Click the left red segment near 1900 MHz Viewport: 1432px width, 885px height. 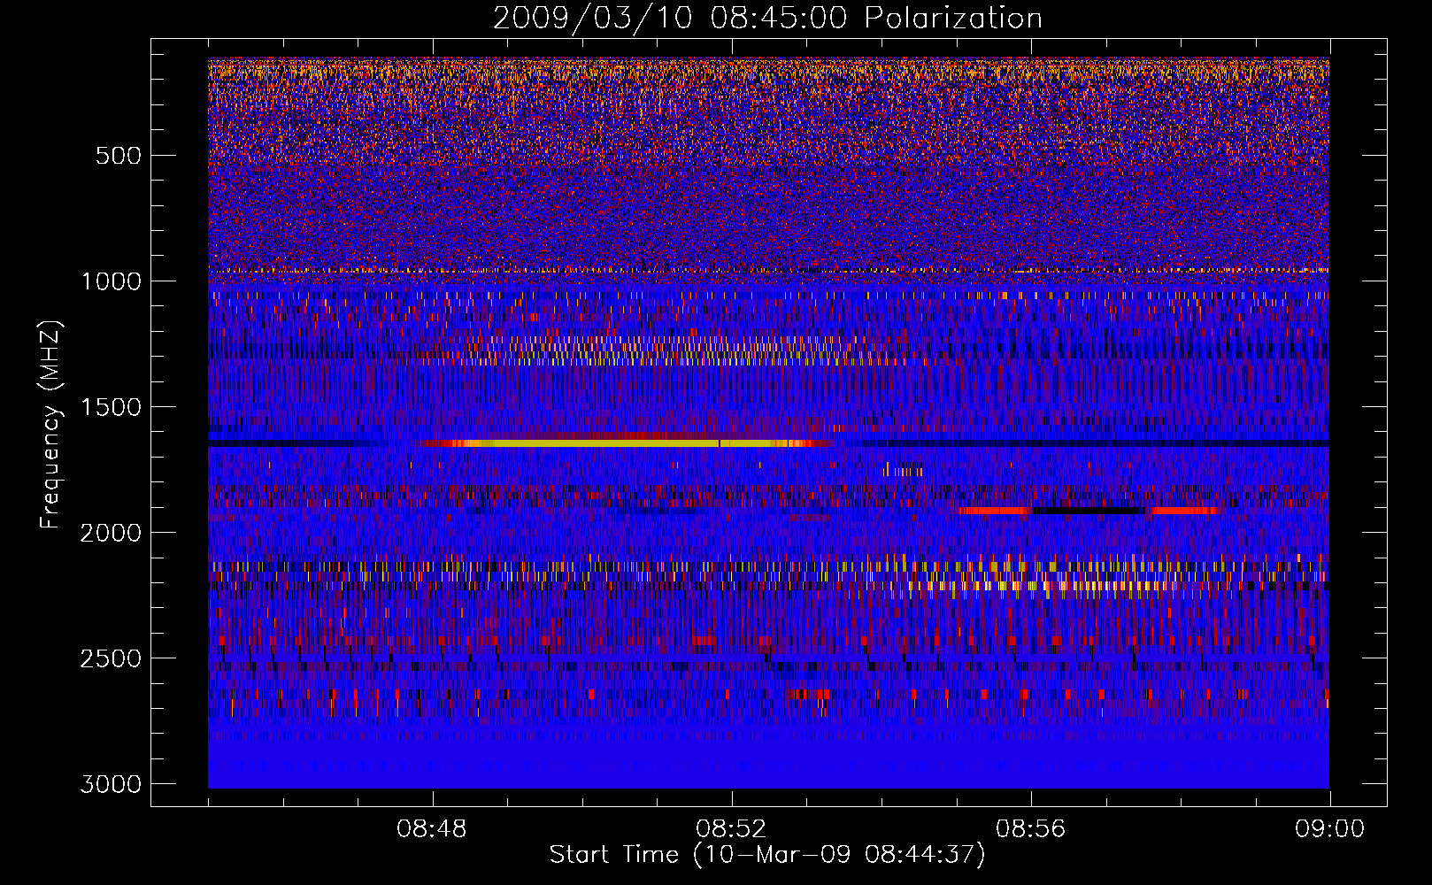tap(995, 511)
